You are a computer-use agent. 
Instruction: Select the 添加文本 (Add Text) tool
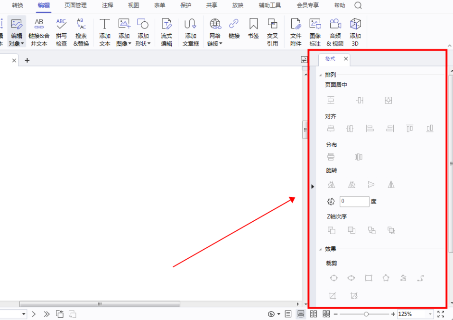tap(105, 32)
